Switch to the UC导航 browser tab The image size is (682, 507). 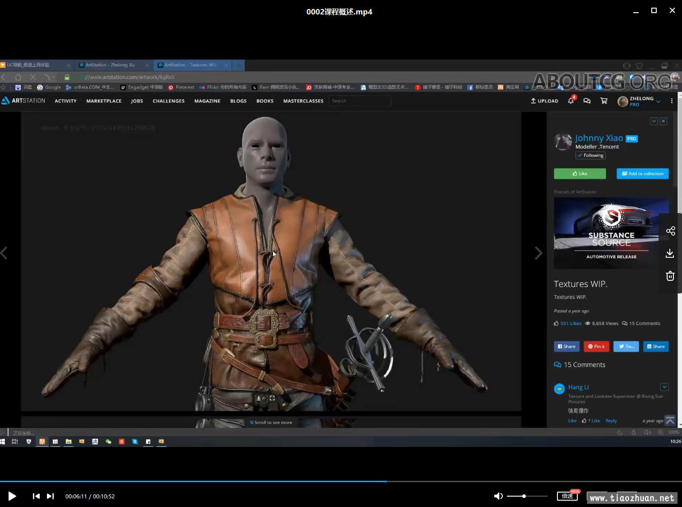[36, 65]
